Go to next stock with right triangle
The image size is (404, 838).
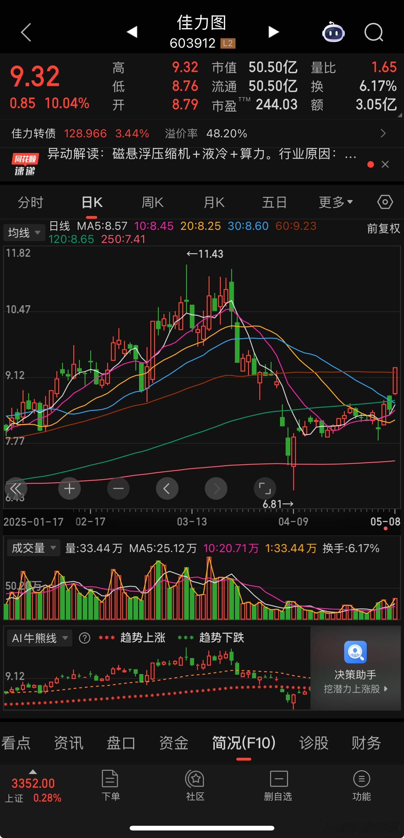click(x=274, y=32)
